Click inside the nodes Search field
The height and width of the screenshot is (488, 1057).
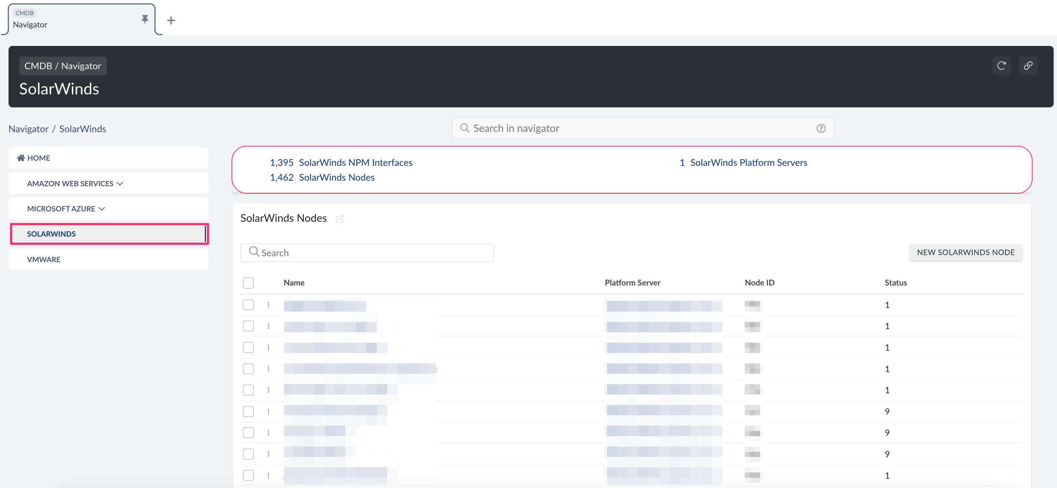tap(367, 252)
